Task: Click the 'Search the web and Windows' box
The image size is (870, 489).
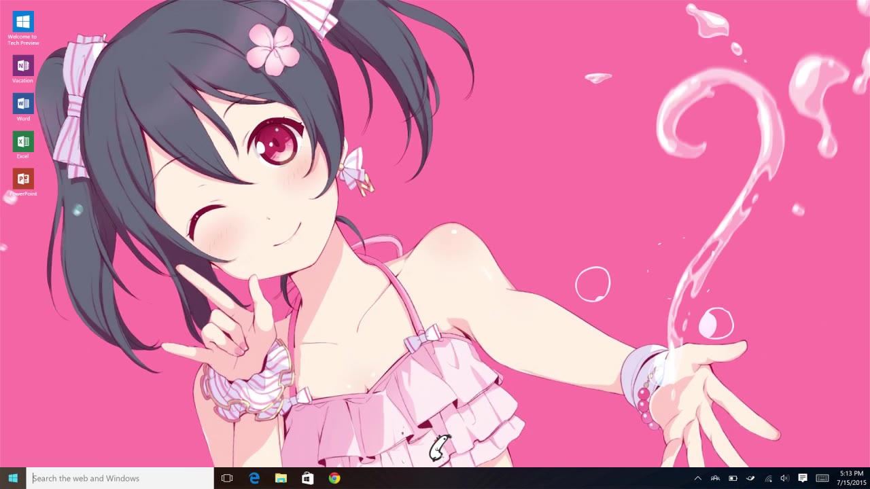Action: pyautogui.click(x=120, y=478)
